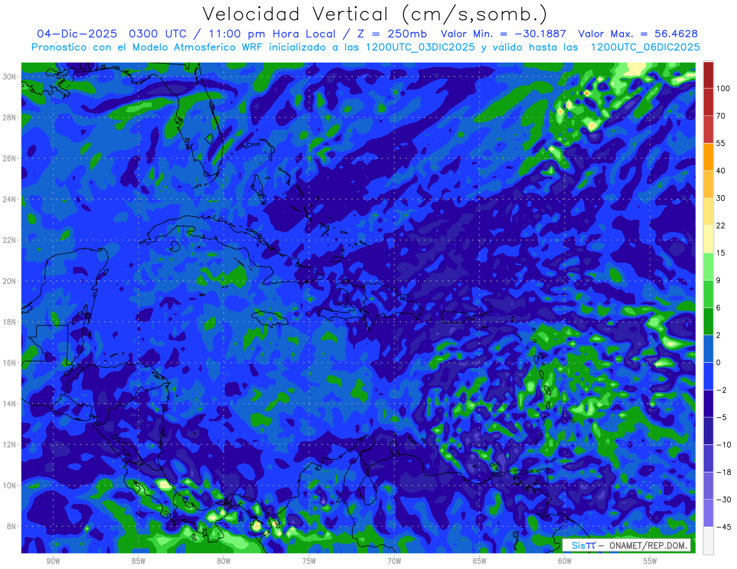Image resolution: width=737 pixels, height=569 pixels.
Task: Click the dark red swatch above 100
Action: click(709, 75)
